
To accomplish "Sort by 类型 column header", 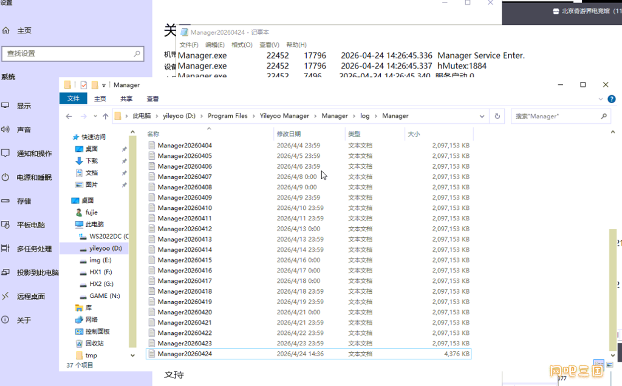I will 375,134.
